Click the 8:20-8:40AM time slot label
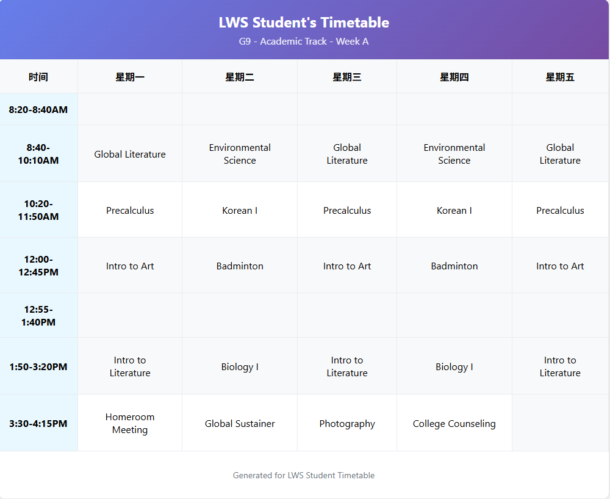This screenshot has height=499, width=610. [38, 109]
